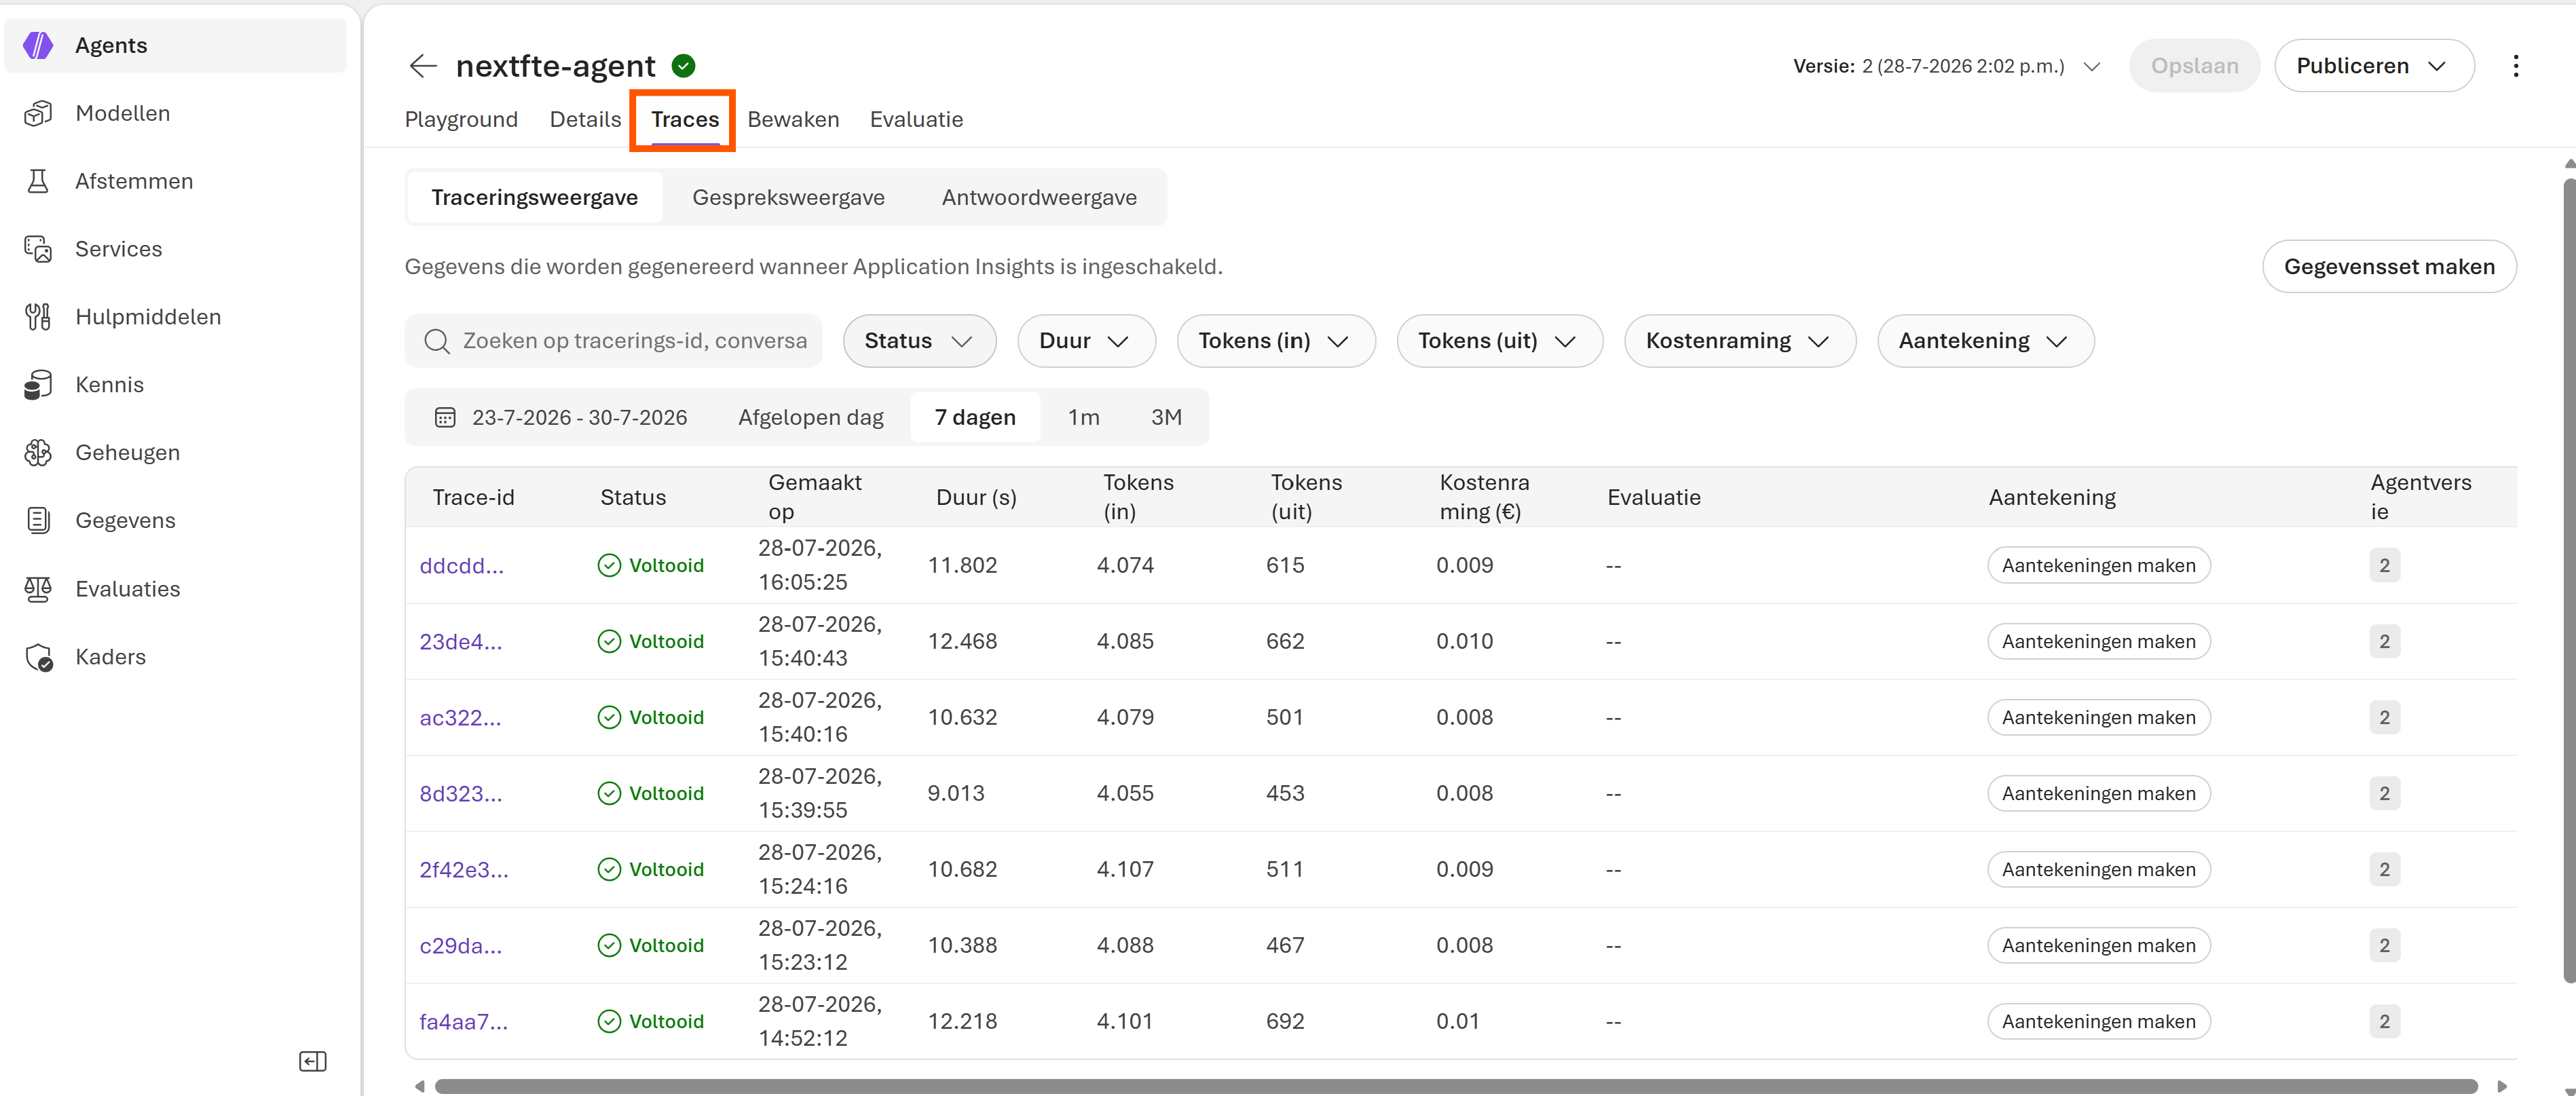
Task: Open trace c29da...
Action: click(460, 946)
